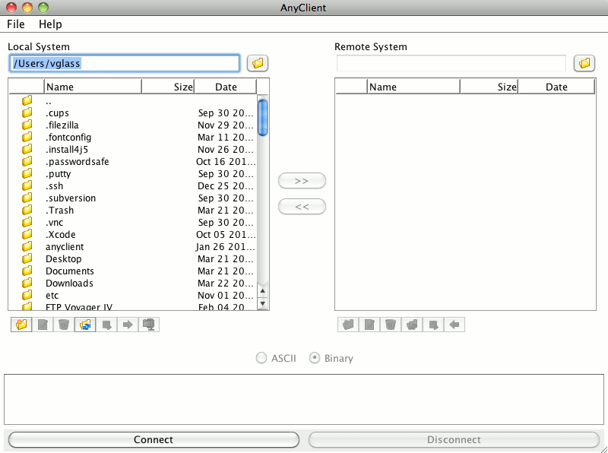Click the local rename file icon
608x453 pixels.
point(43,325)
